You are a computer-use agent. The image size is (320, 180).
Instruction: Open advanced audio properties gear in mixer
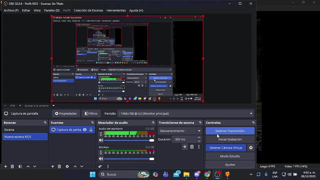tap(100, 166)
